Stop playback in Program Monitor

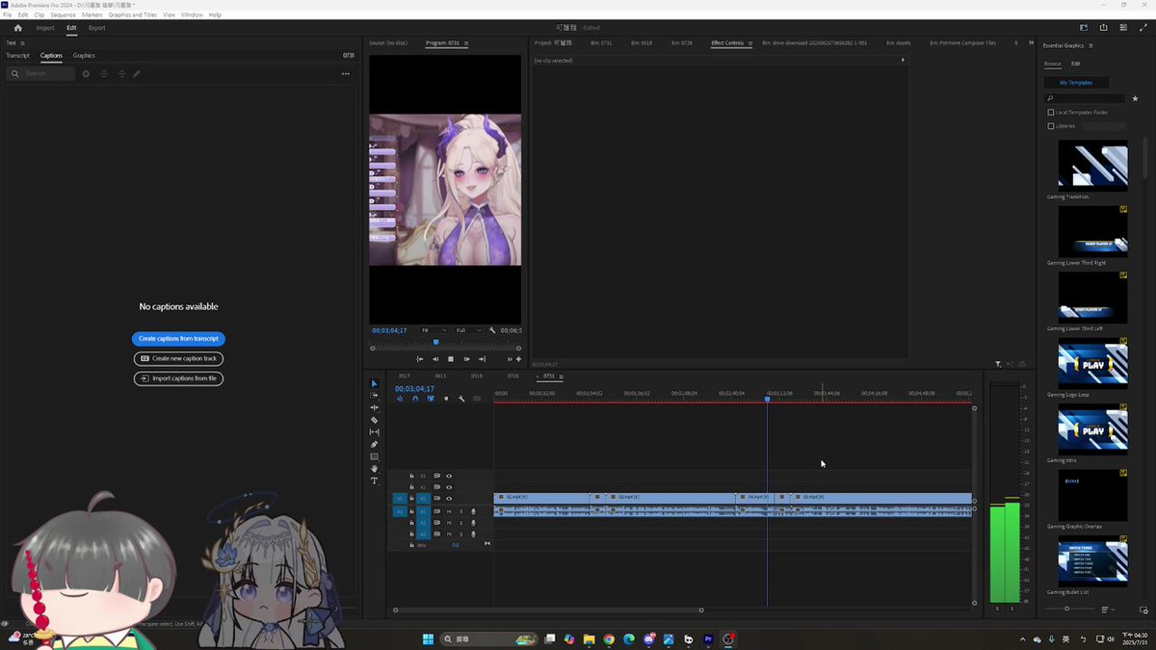(450, 359)
